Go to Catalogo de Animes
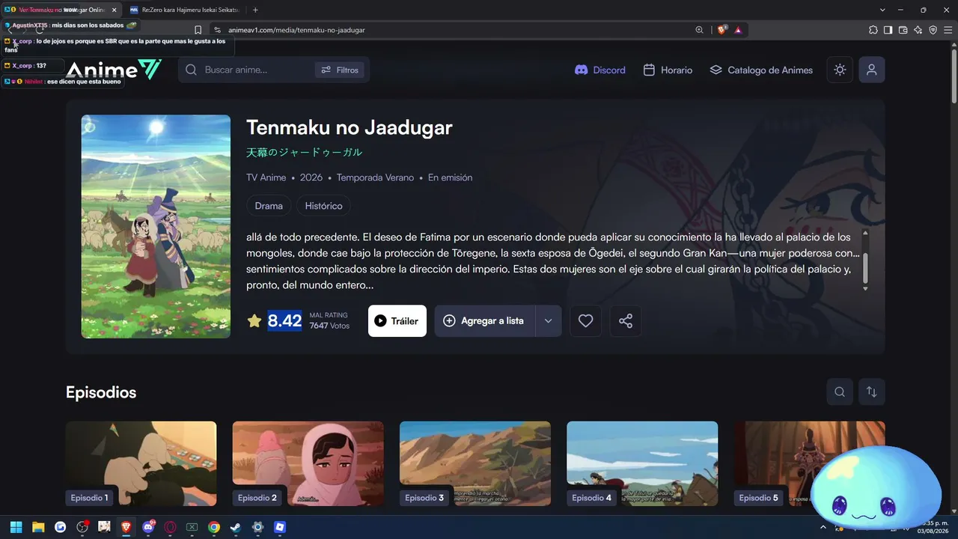Image resolution: width=958 pixels, height=539 pixels. 761,70
